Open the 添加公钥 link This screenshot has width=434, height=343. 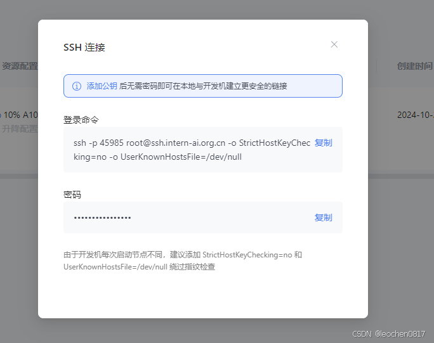click(102, 86)
